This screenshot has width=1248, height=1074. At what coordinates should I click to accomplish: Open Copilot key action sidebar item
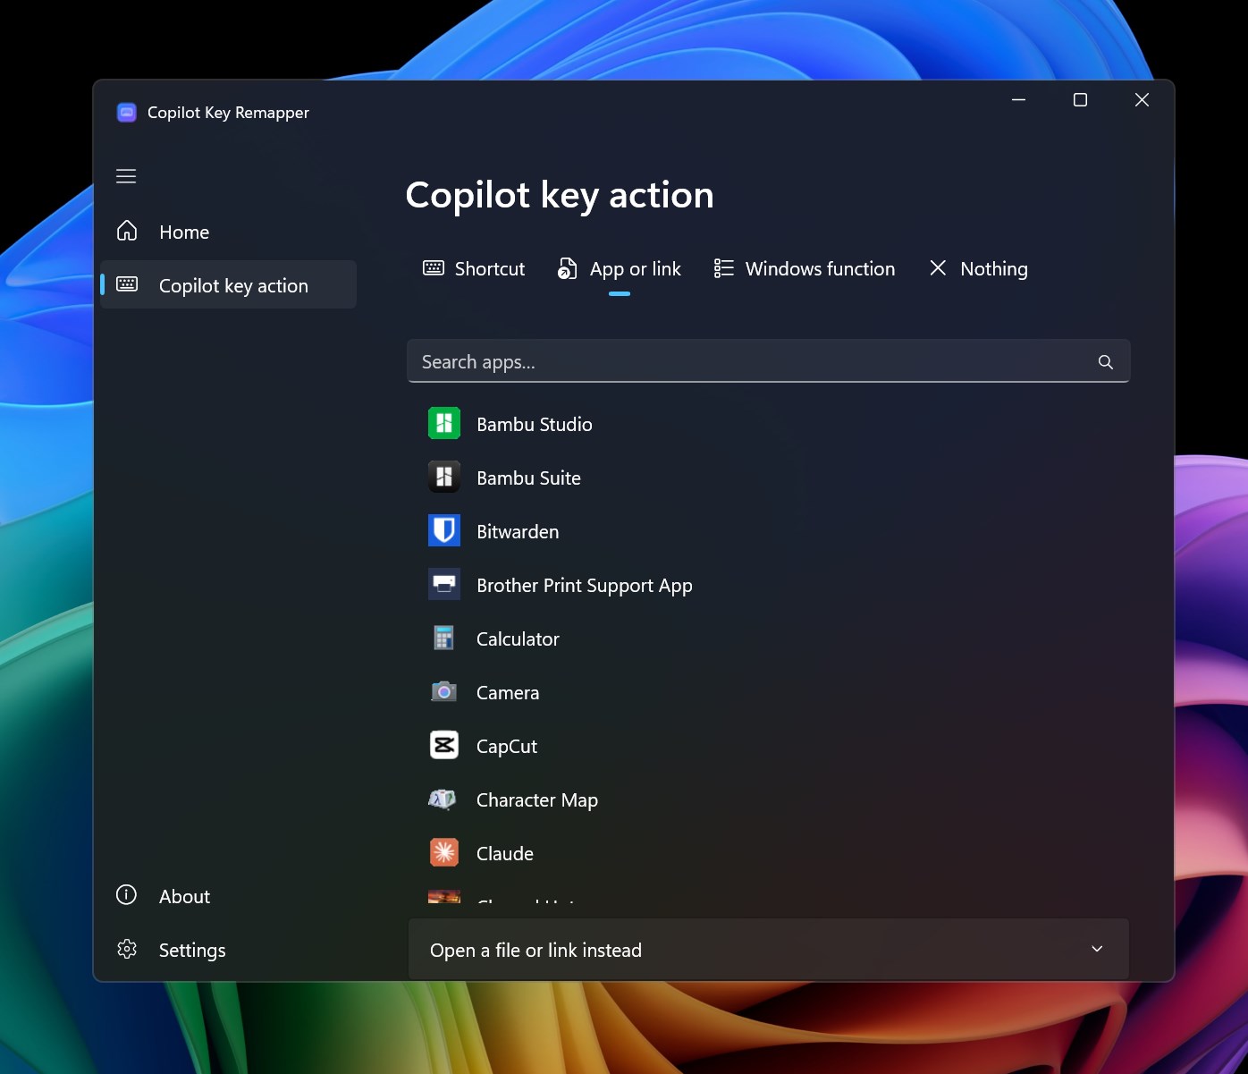tap(229, 285)
